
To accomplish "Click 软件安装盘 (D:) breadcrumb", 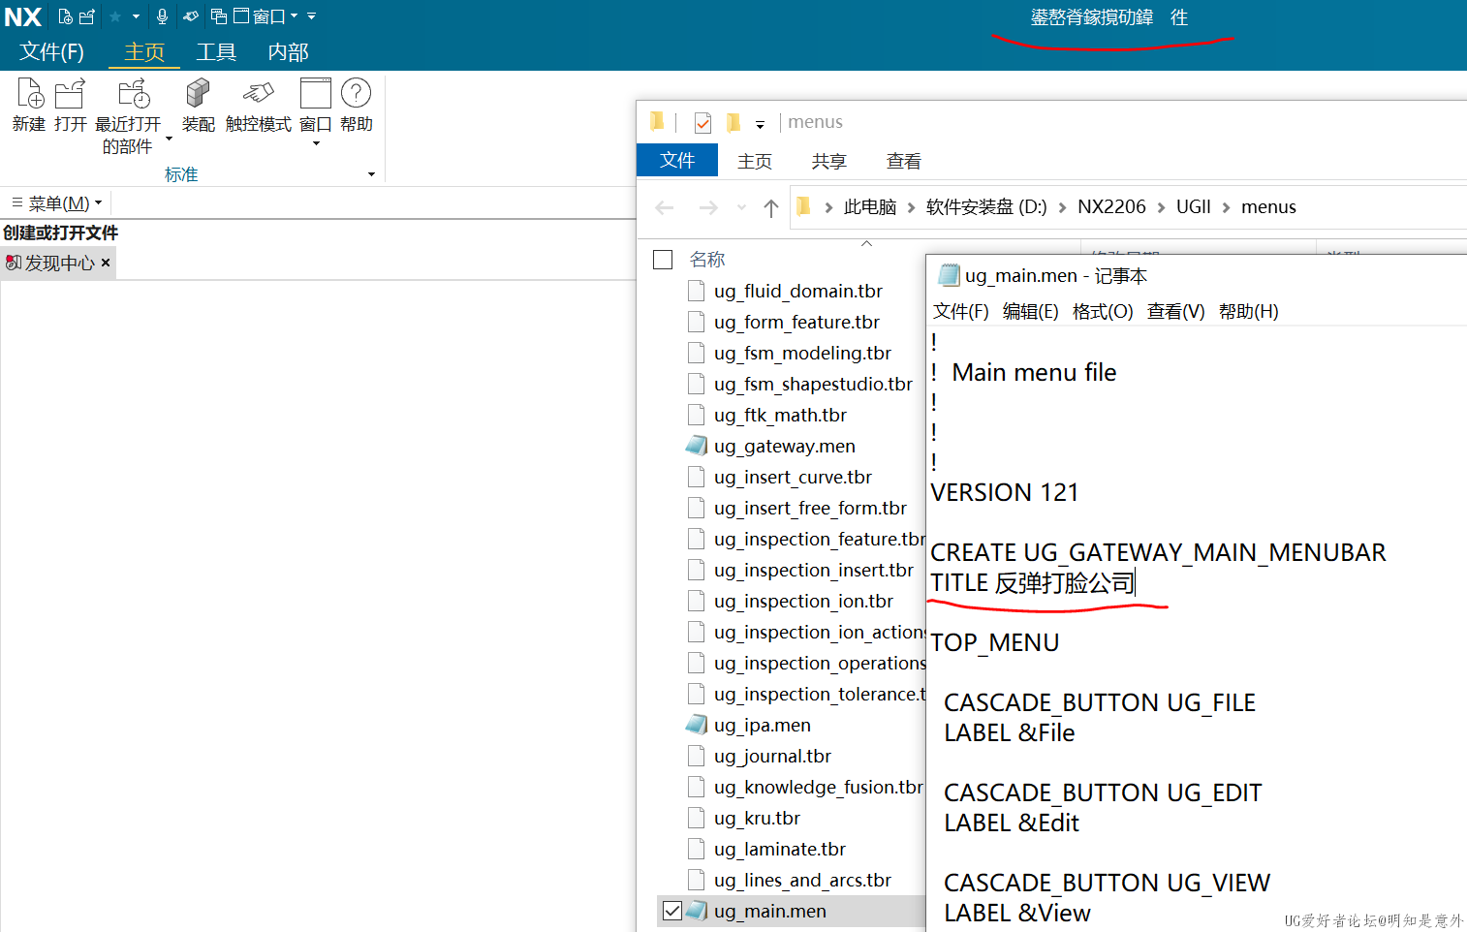I will point(986,207).
